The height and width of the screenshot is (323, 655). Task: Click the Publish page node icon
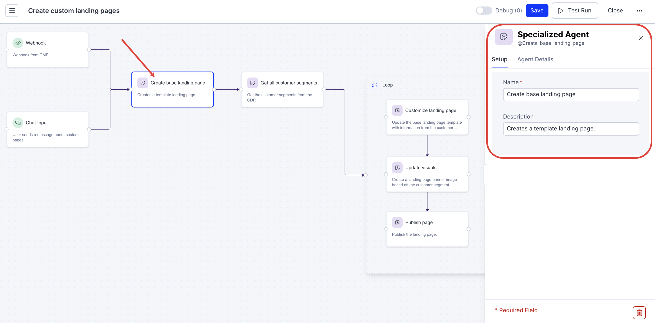point(397,223)
